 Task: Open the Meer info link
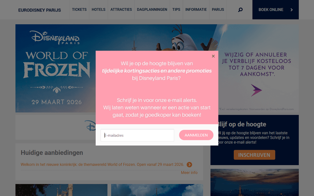tap(189, 172)
